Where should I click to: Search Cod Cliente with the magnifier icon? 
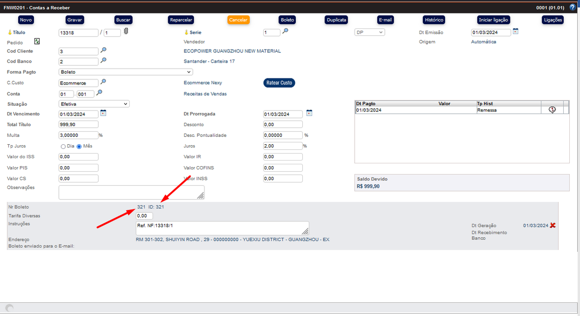[x=104, y=50]
